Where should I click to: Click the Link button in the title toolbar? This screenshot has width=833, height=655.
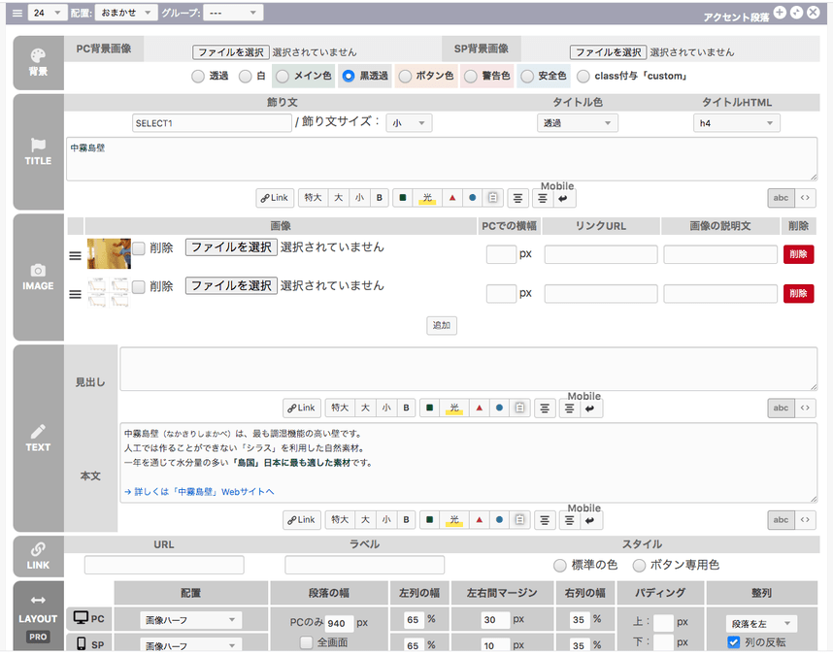tap(275, 198)
